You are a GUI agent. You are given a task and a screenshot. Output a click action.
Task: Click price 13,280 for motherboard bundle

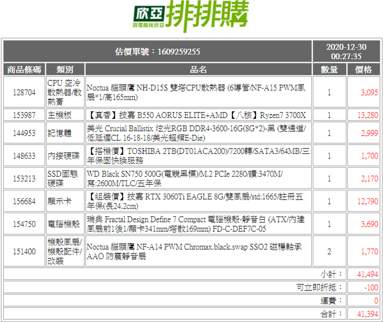363,115
